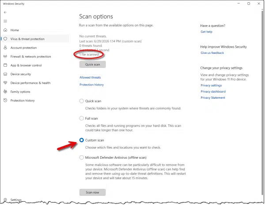Select the Quick scan radio button
The height and width of the screenshot is (206, 265).
(x=81, y=101)
